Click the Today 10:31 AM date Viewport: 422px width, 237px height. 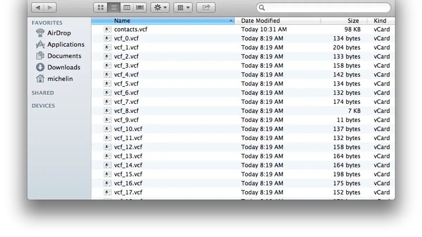pyautogui.click(x=264, y=29)
